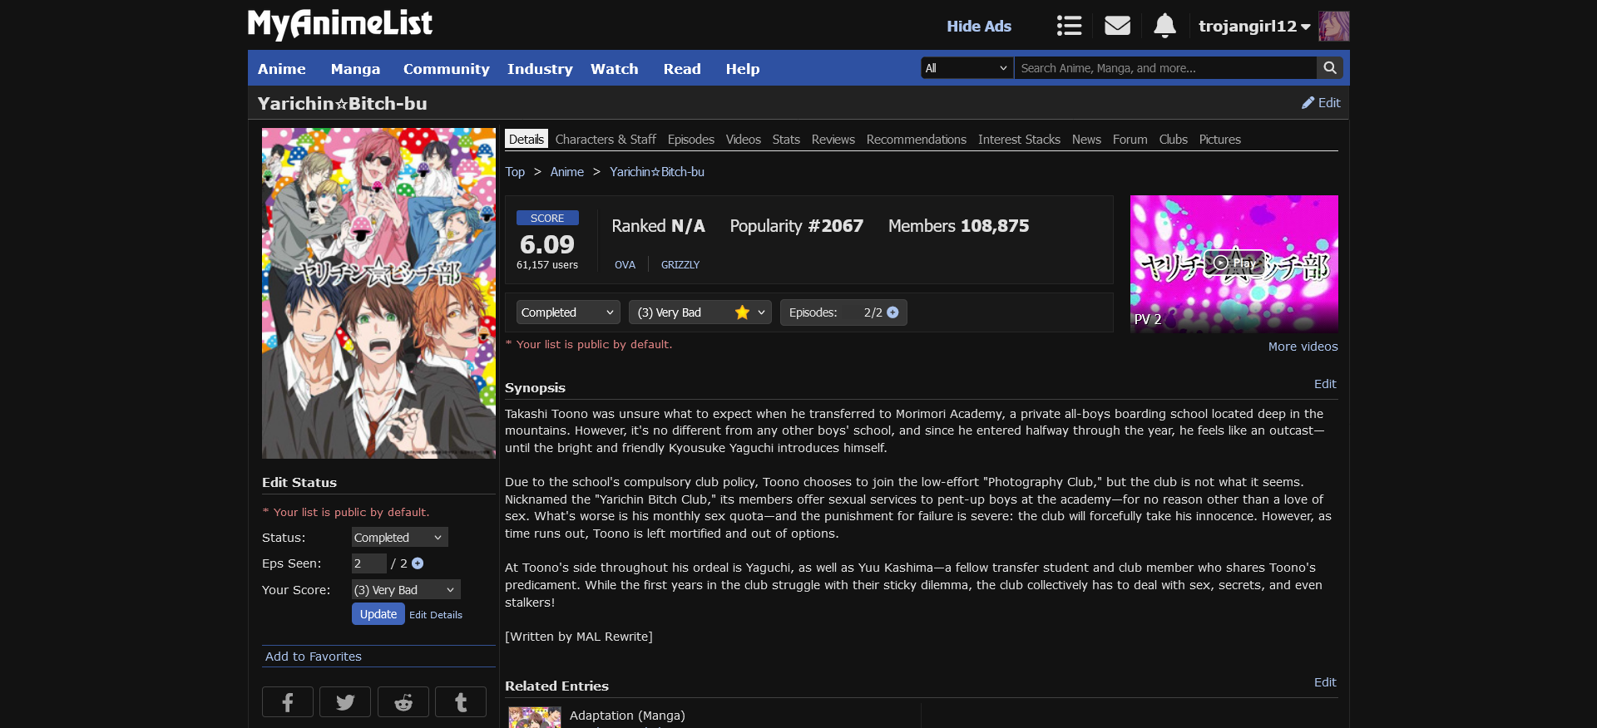Image resolution: width=1597 pixels, height=728 pixels.
Task: Switch to Characters & Staff tab
Action: pos(606,140)
